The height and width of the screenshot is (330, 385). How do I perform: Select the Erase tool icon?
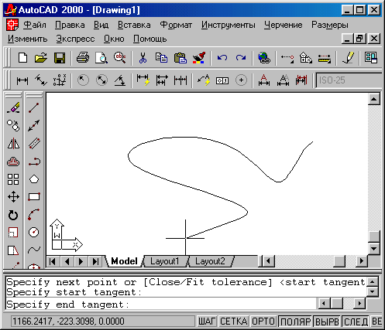(x=13, y=108)
